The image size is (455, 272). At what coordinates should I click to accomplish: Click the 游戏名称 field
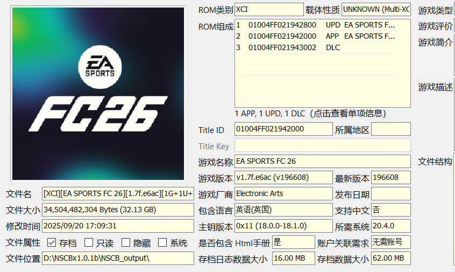322,162
